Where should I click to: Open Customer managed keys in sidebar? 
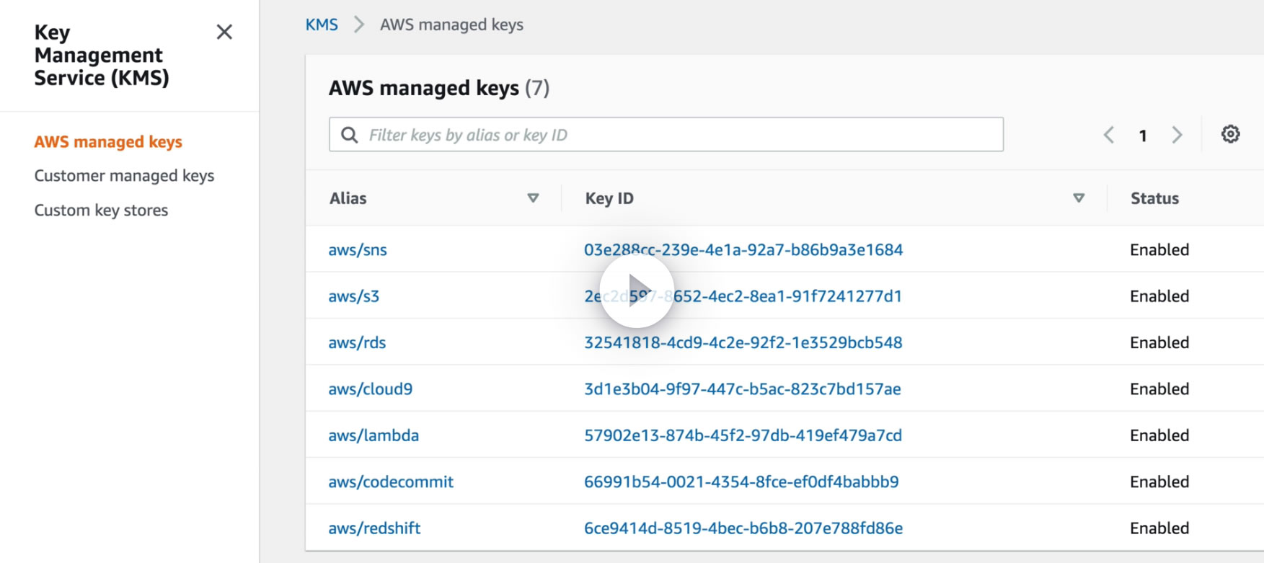point(124,176)
